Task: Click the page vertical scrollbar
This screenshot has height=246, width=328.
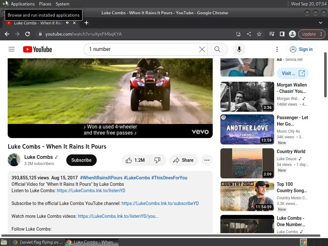Action: [325, 75]
